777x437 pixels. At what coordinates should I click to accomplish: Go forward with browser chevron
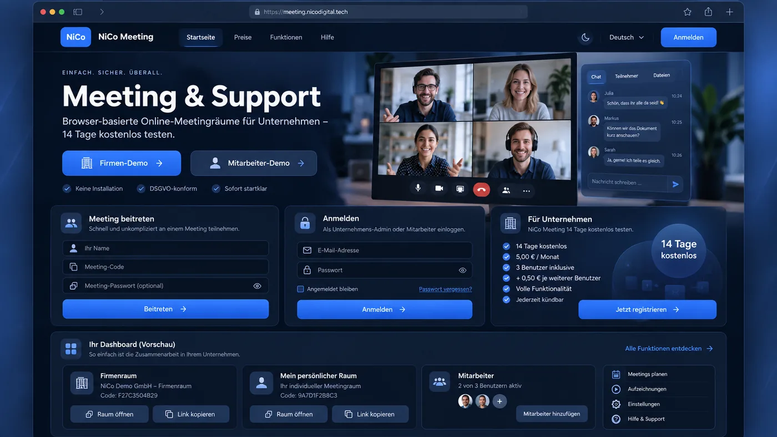click(x=102, y=12)
